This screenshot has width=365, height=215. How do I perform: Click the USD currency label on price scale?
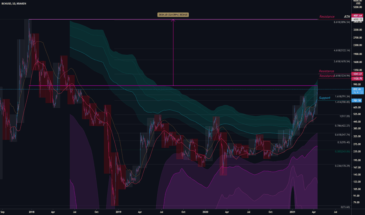358,3
